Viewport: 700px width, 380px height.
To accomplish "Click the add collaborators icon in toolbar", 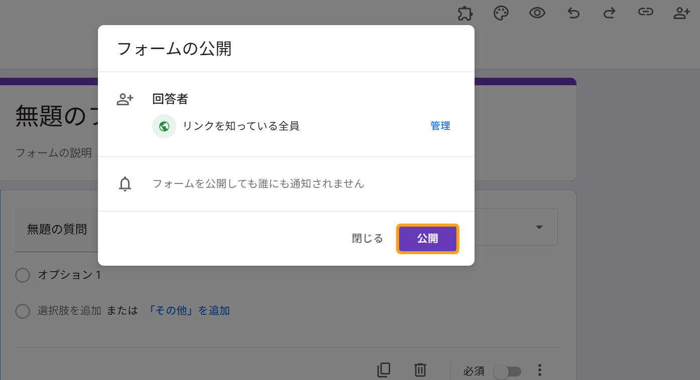I will (x=681, y=14).
